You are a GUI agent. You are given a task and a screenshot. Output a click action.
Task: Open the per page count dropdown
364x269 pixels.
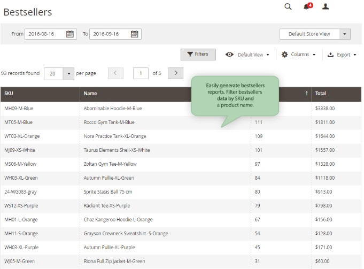pyautogui.click(x=68, y=73)
